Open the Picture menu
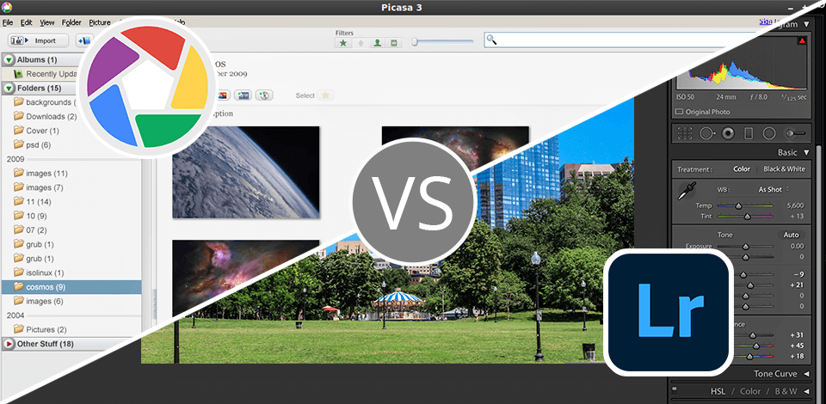 tap(100, 22)
